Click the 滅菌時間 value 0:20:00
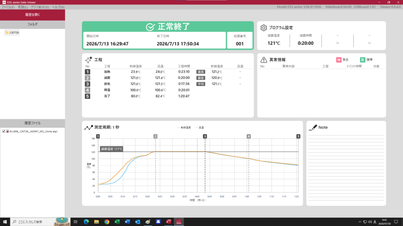Screen dimensions: 403x226 click(305, 43)
